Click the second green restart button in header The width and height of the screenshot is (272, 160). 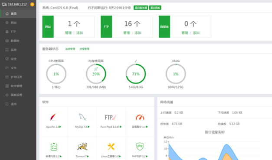point(155,8)
